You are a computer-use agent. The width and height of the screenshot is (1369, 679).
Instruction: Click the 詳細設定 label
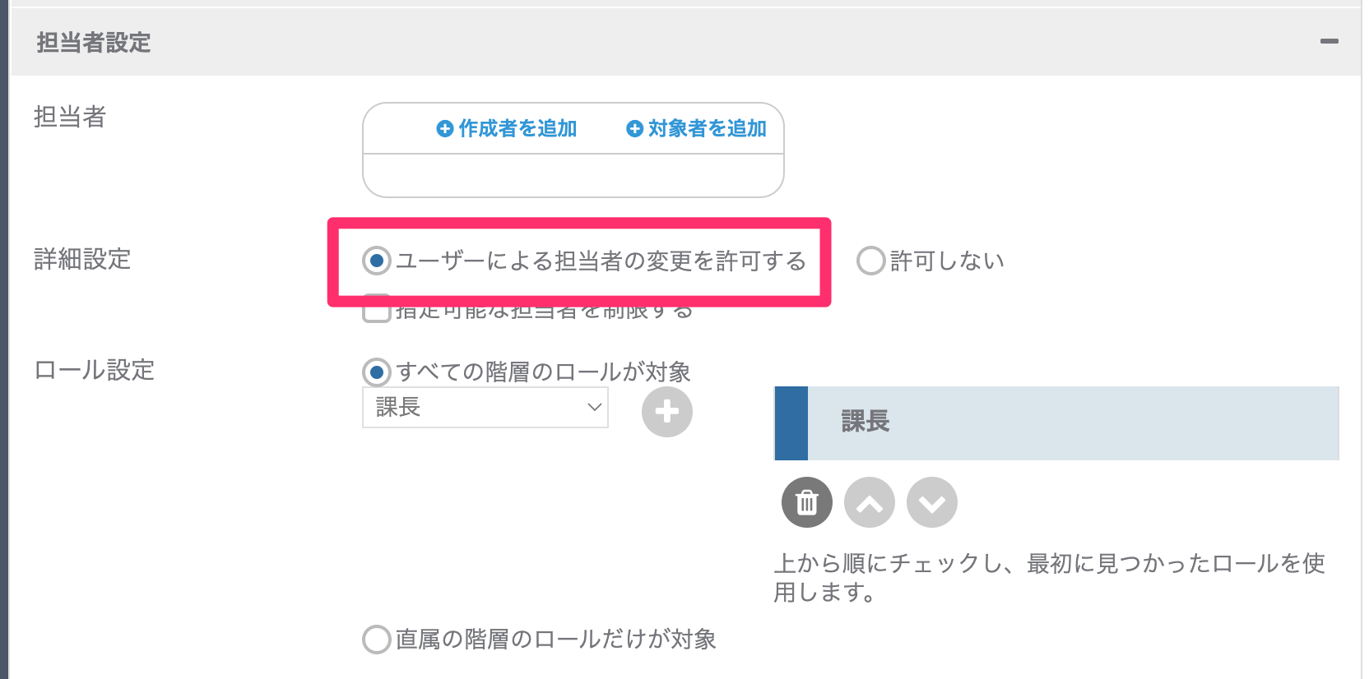point(82,259)
